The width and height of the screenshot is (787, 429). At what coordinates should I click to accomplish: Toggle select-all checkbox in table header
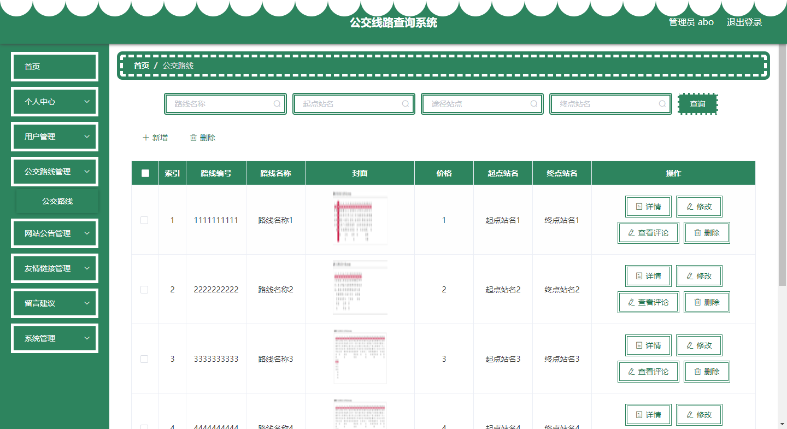click(x=145, y=173)
